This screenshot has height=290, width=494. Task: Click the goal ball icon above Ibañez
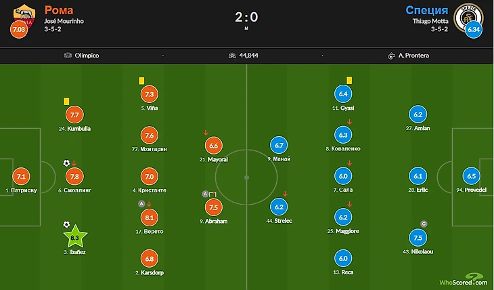66,224
